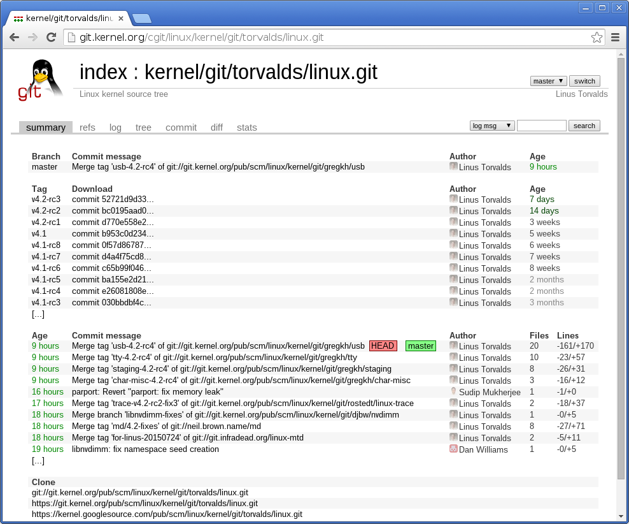Click the red 'HEAD' label

click(x=383, y=346)
